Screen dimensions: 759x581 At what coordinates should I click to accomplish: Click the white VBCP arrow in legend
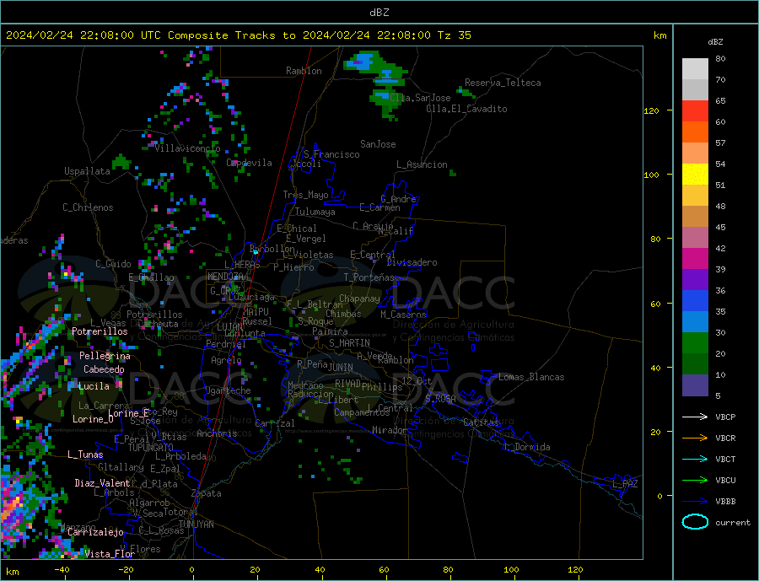(695, 417)
